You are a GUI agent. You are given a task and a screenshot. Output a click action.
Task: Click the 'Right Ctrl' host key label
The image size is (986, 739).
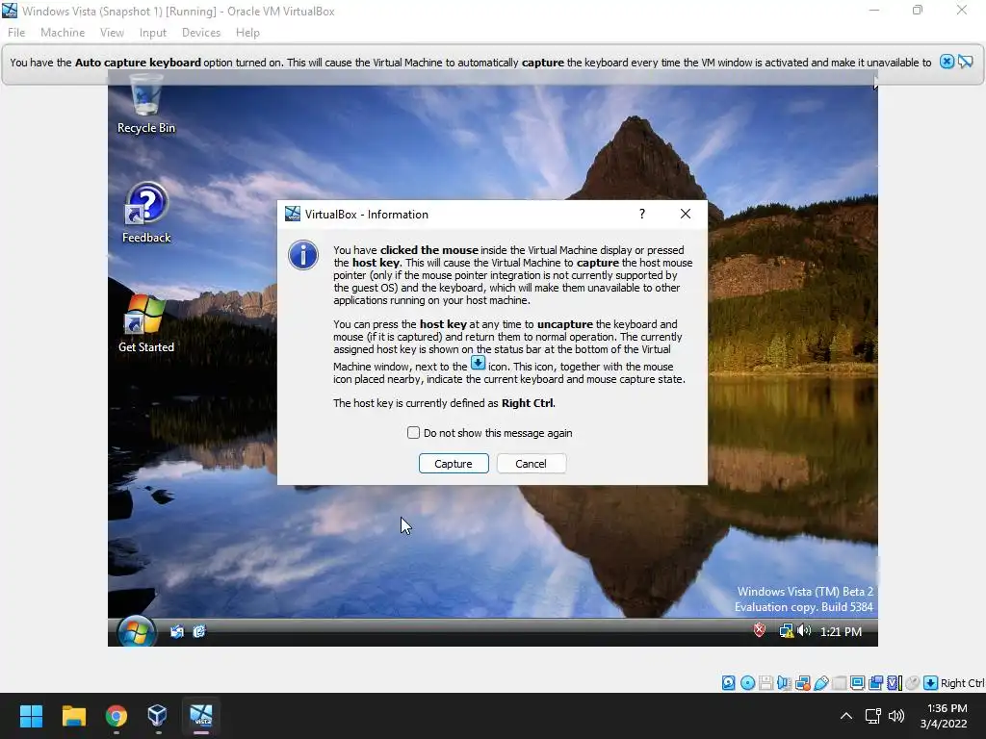[x=962, y=683]
